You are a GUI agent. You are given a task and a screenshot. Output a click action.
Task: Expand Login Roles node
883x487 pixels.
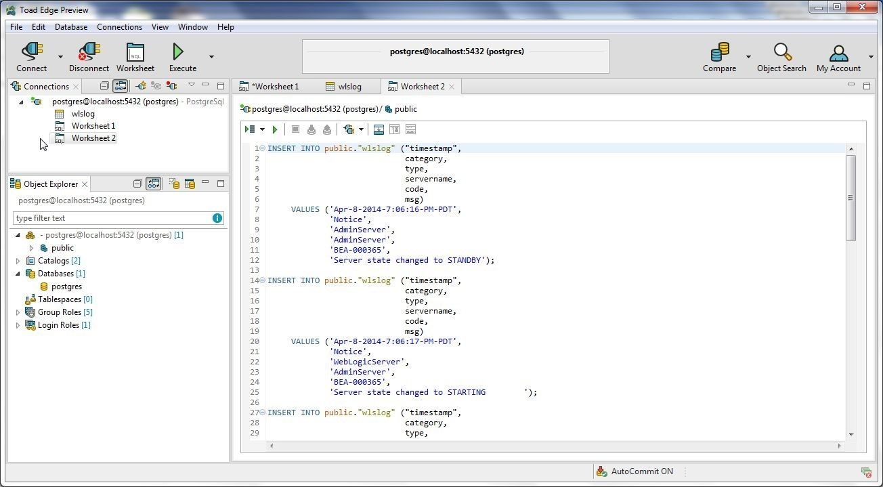pyautogui.click(x=18, y=325)
